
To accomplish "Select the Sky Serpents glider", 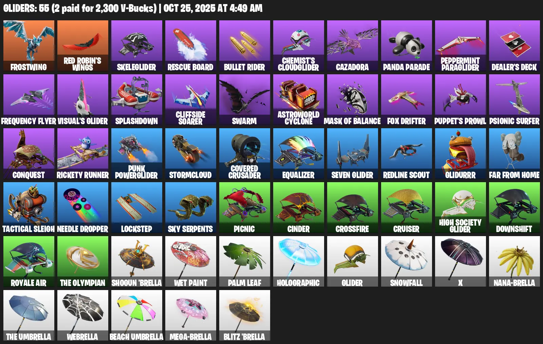I will click(x=191, y=208).
